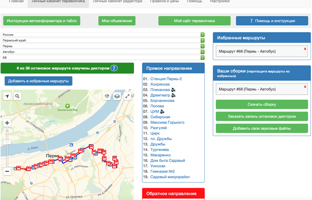The width and height of the screenshot is (312, 200).
Task: Remove Маршрут #68 from Избранные маршруты
Action: 305,48
